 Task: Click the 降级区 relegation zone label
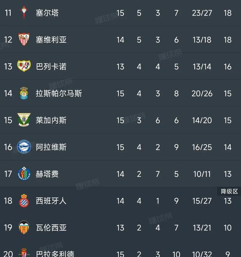(x=229, y=191)
